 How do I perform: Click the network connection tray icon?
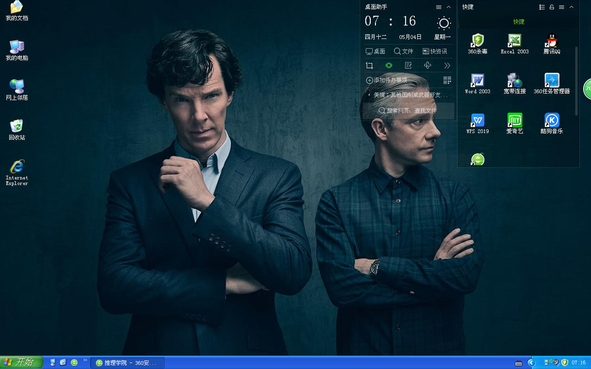547,362
